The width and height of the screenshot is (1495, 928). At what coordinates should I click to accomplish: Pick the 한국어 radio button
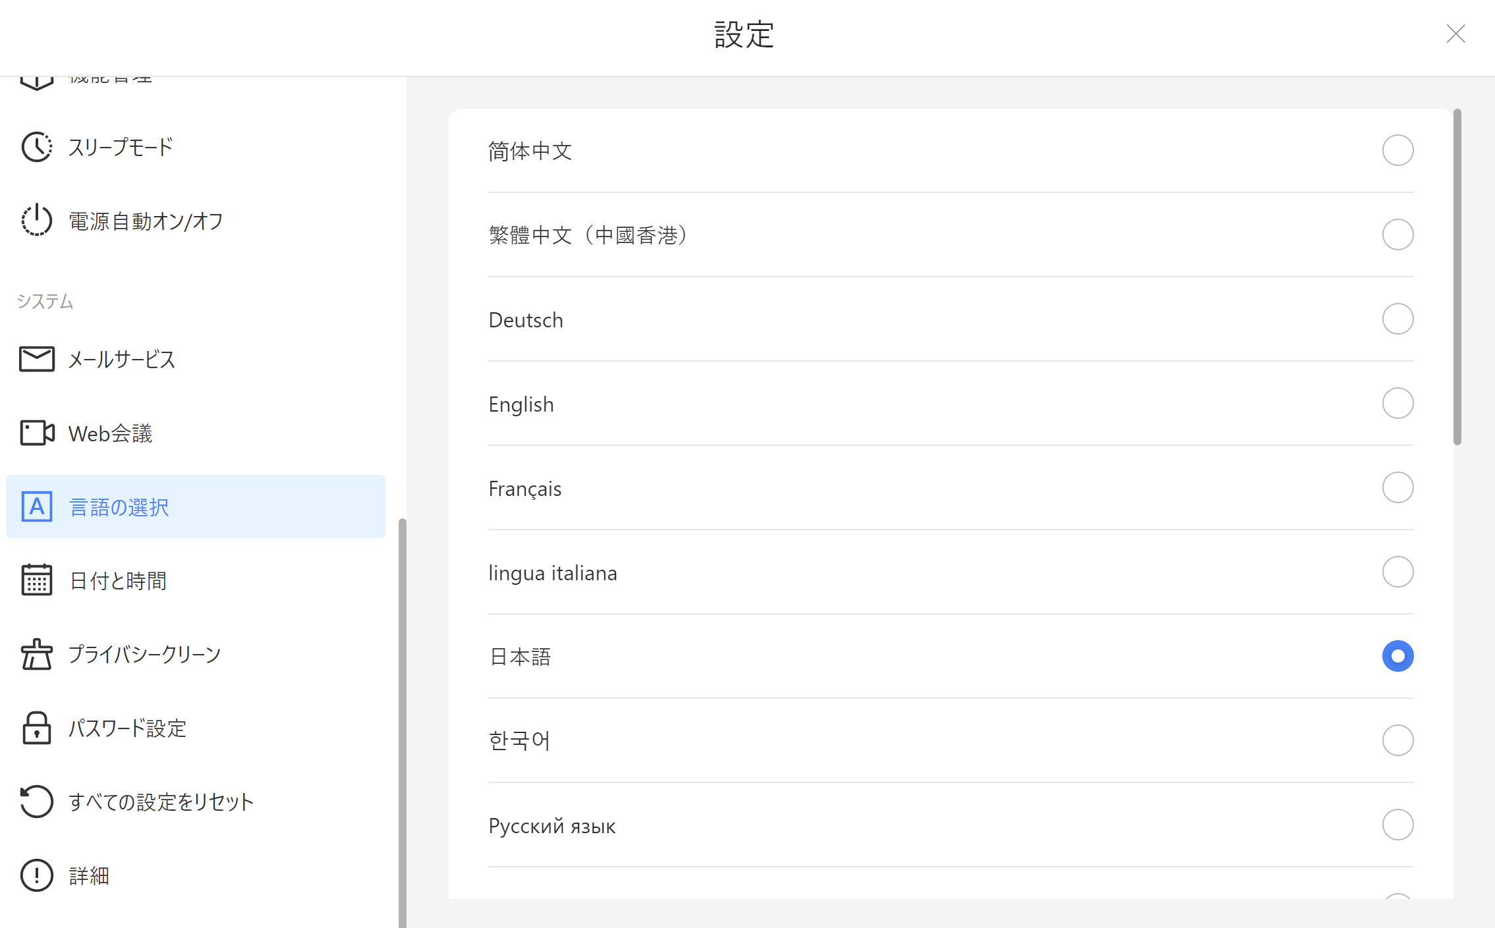click(1397, 740)
